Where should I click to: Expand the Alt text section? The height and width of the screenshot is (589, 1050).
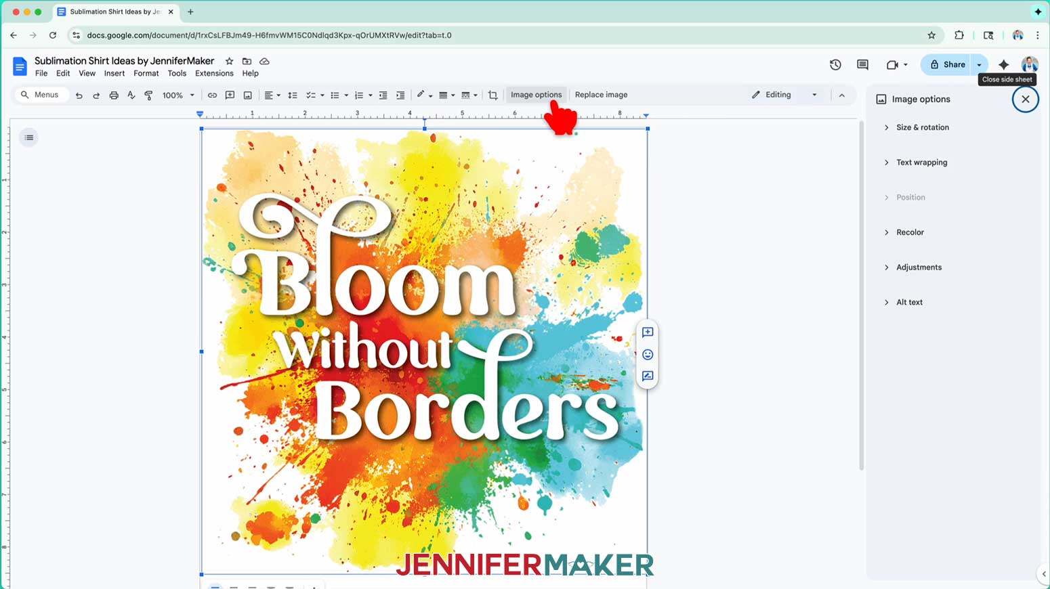903,303
